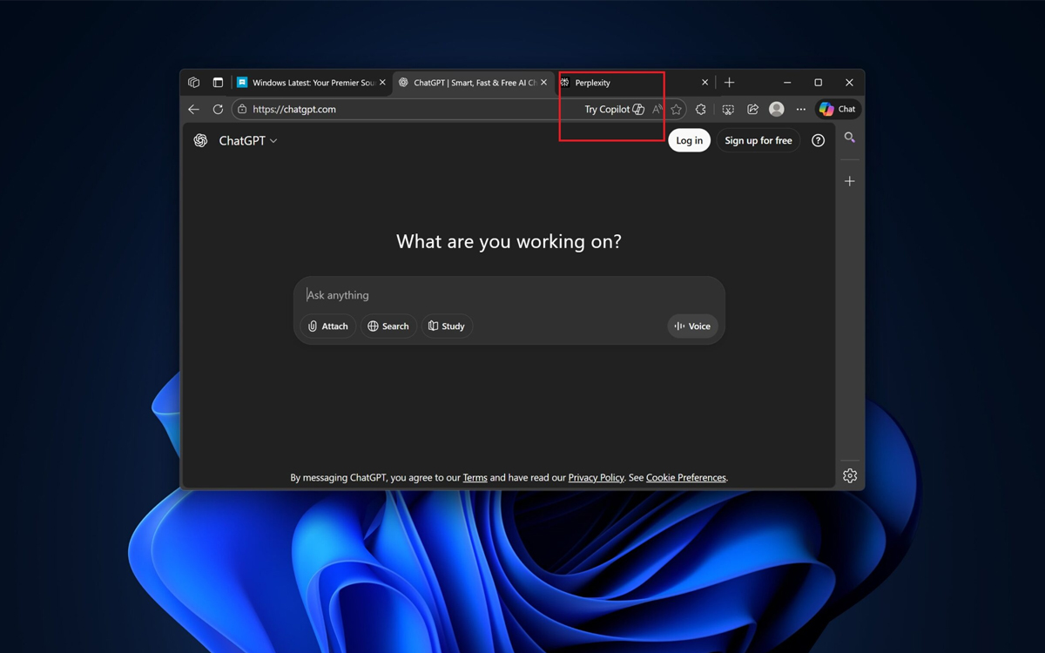The height and width of the screenshot is (653, 1045).
Task: Click the Read aloud icon in address bar
Action: click(x=657, y=110)
